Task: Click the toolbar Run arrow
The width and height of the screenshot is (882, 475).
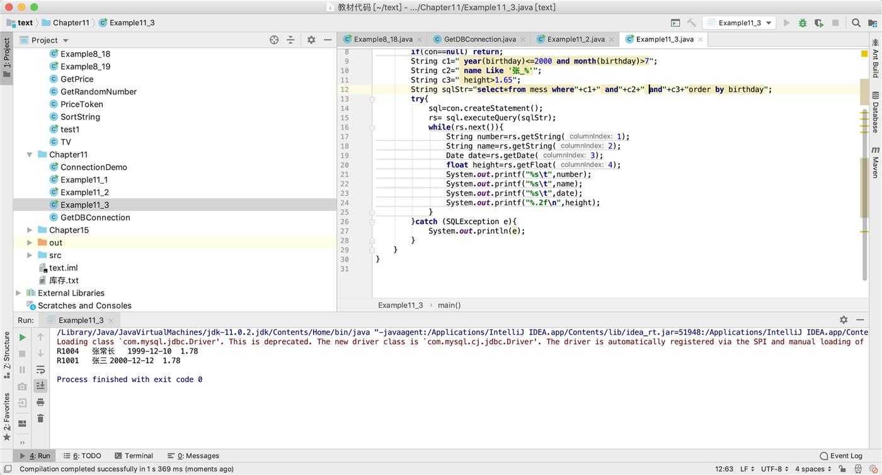Action: tap(786, 23)
